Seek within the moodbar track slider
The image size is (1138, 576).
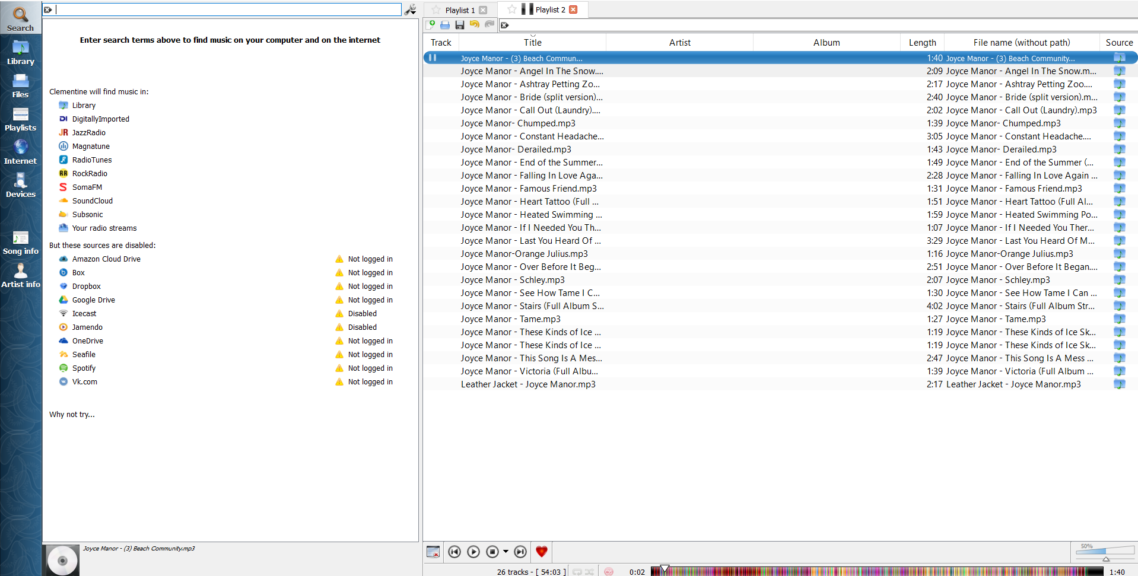877,571
